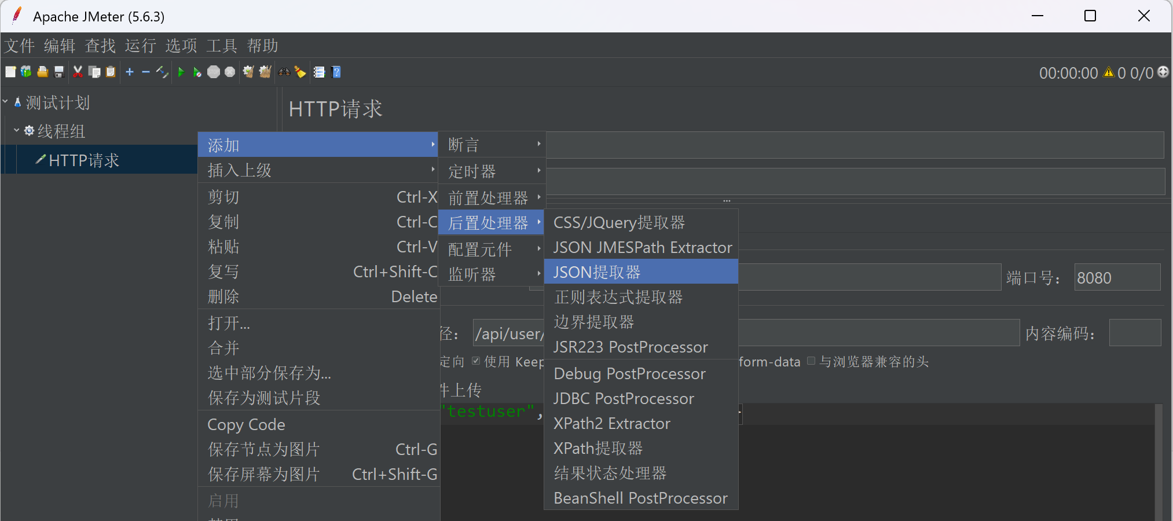Choose BeanShell PostProcessor entry

(x=641, y=498)
